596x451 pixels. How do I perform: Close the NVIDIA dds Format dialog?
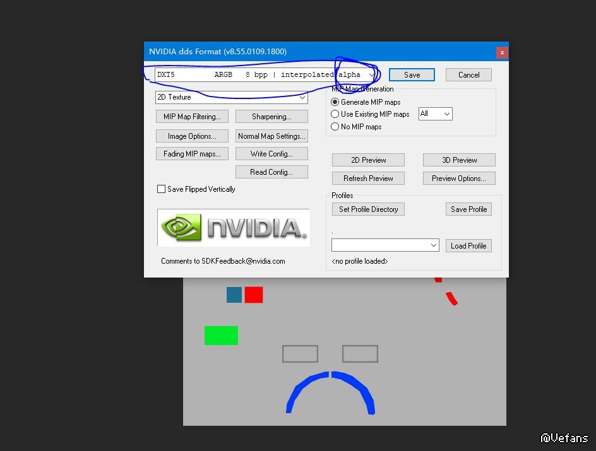pos(502,52)
